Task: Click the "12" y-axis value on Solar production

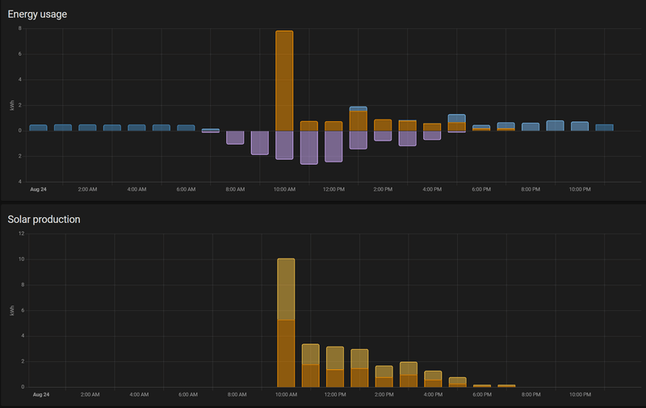Action: click(22, 233)
